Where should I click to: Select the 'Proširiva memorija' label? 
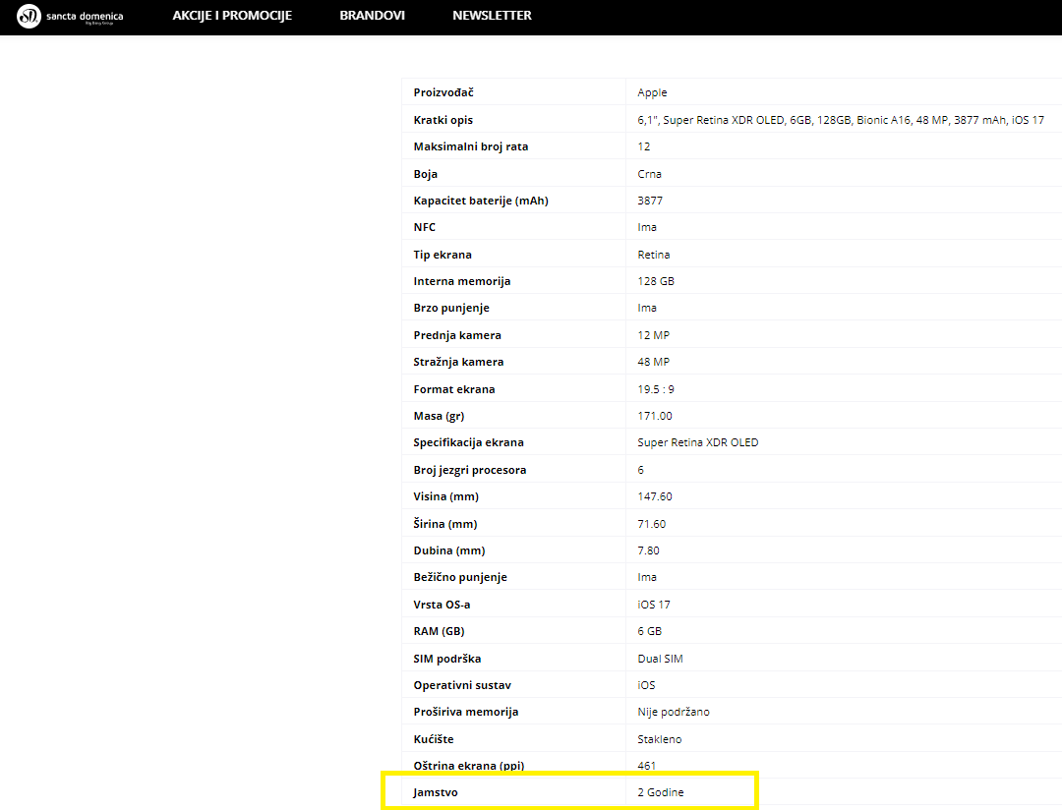(x=466, y=712)
